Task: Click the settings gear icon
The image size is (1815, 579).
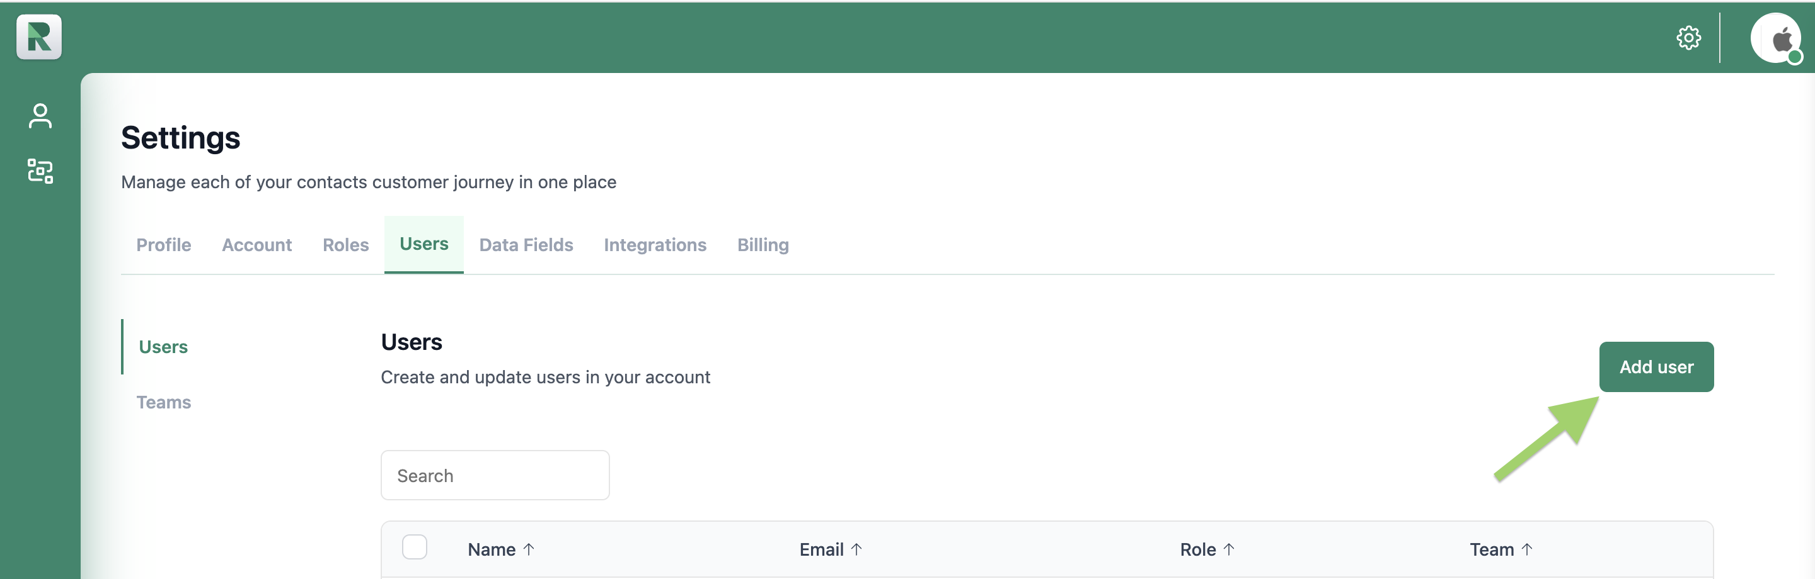Action: click(1689, 38)
